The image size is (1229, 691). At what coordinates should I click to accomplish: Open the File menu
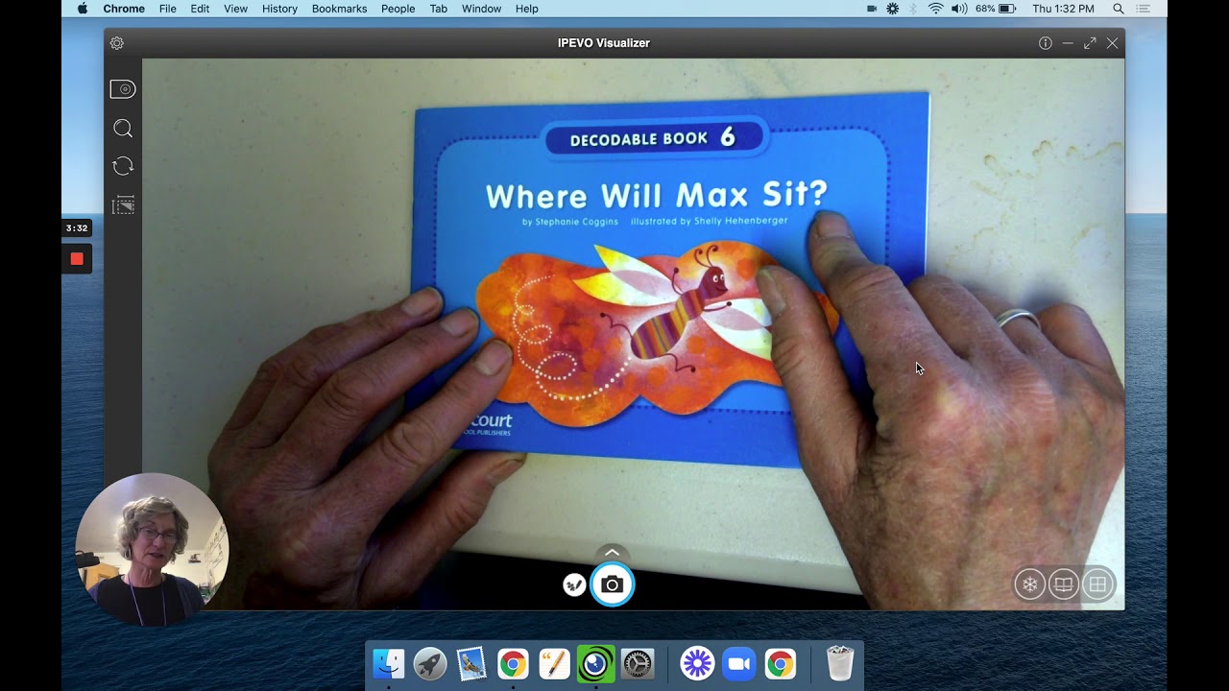point(168,9)
